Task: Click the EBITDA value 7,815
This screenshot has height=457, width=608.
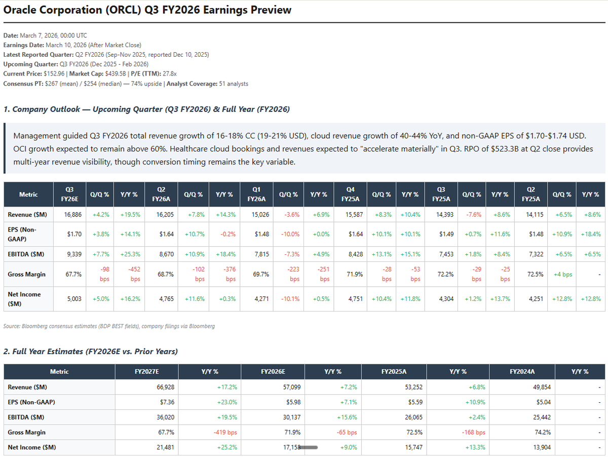Action: click(262, 254)
